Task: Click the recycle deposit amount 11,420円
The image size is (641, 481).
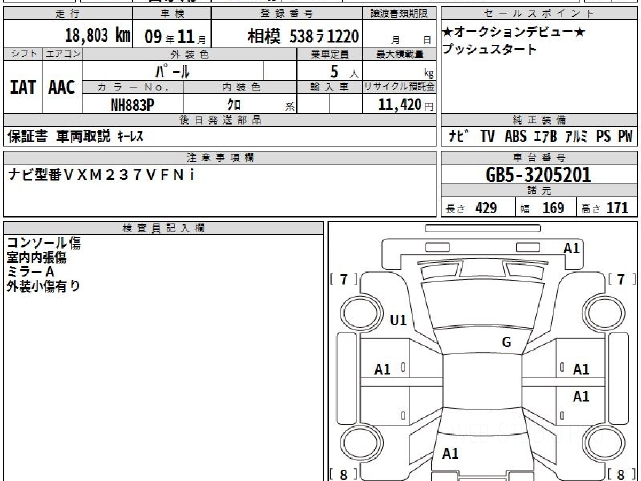Action: coord(398,105)
